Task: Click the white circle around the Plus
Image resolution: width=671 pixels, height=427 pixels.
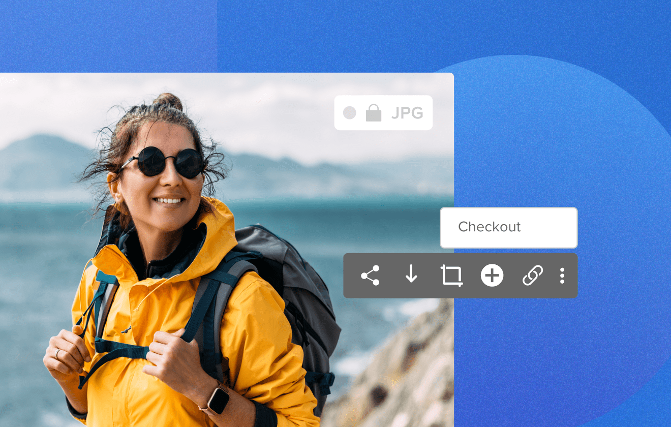Action: pyautogui.click(x=492, y=276)
